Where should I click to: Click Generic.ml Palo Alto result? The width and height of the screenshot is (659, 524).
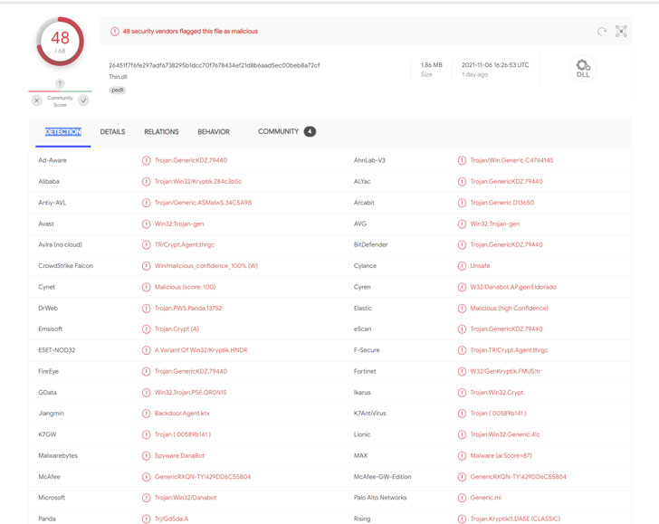pos(486,498)
